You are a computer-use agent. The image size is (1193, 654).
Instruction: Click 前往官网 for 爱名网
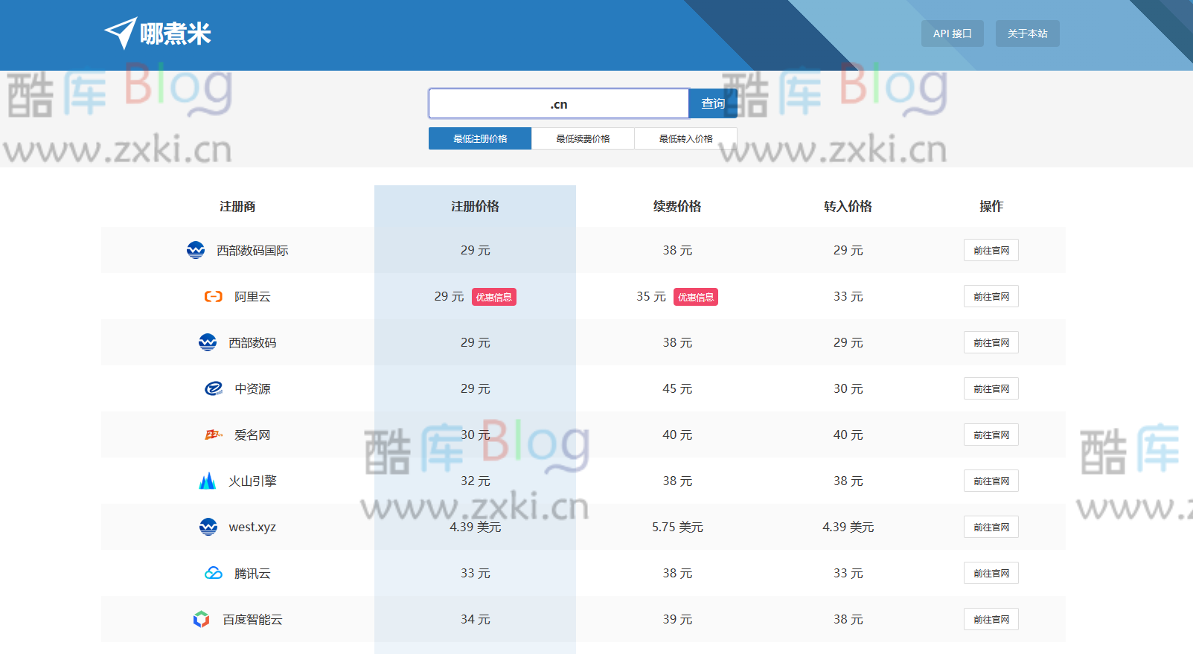pos(991,435)
